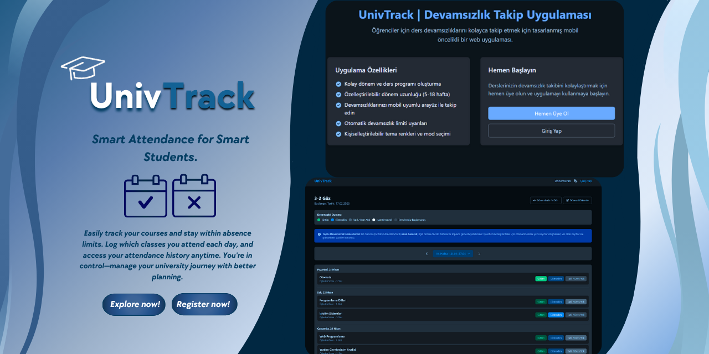Click the Dönemlerim'e Dön button
Screen dimensions: 709x354
[546, 200]
